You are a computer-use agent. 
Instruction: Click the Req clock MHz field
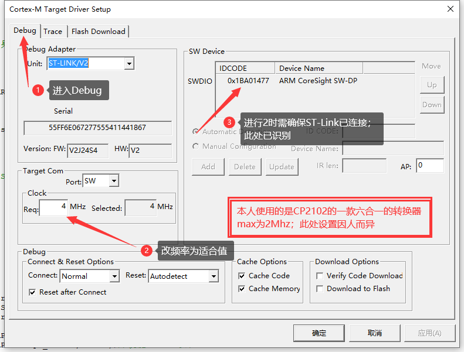53,207
